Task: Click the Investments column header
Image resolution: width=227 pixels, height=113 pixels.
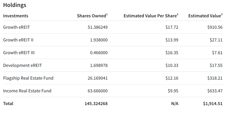Action: pyautogui.click(x=16, y=16)
